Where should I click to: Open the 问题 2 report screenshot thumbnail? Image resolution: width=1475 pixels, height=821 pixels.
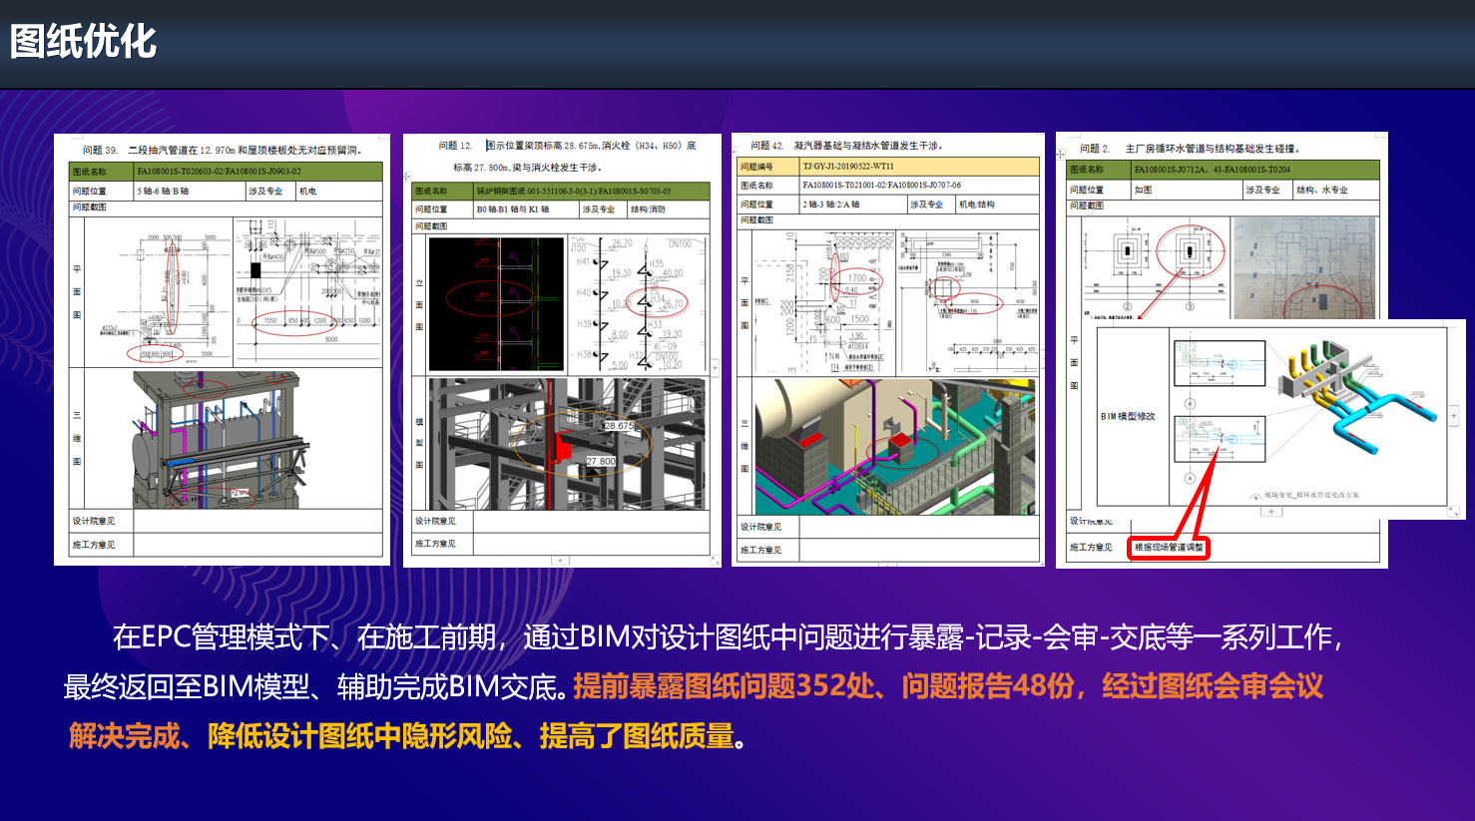[x=1222, y=350]
